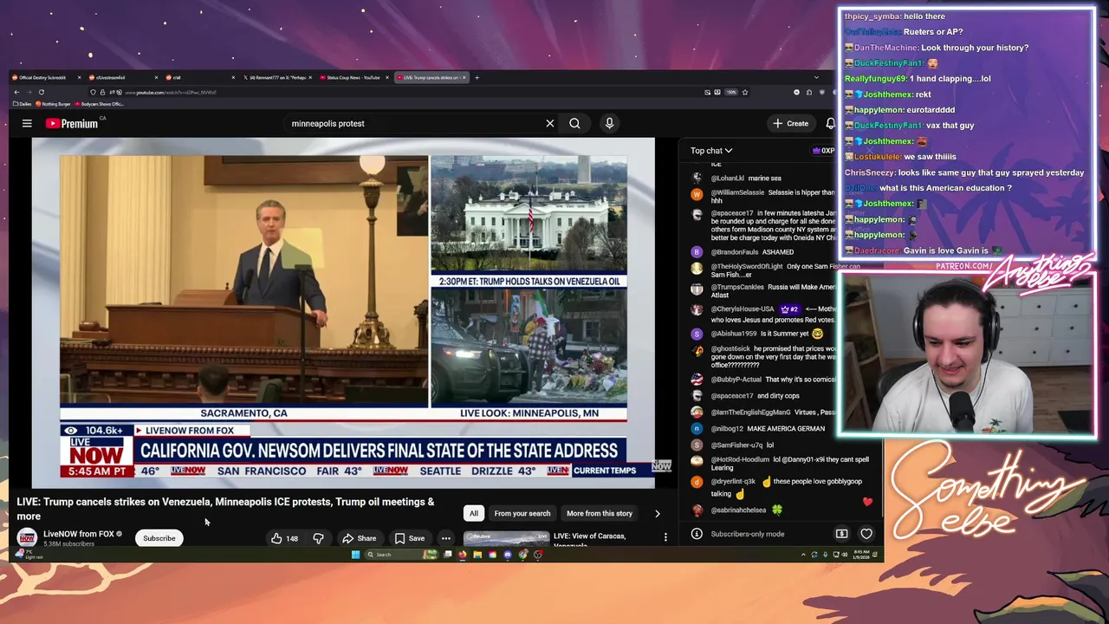1109x624 pixels.
Task: Switch to Official Destiny Subreddit tab
Action: pyautogui.click(x=48, y=77)
